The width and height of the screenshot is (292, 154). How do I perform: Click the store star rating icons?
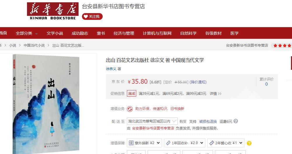tap(282, 45)
